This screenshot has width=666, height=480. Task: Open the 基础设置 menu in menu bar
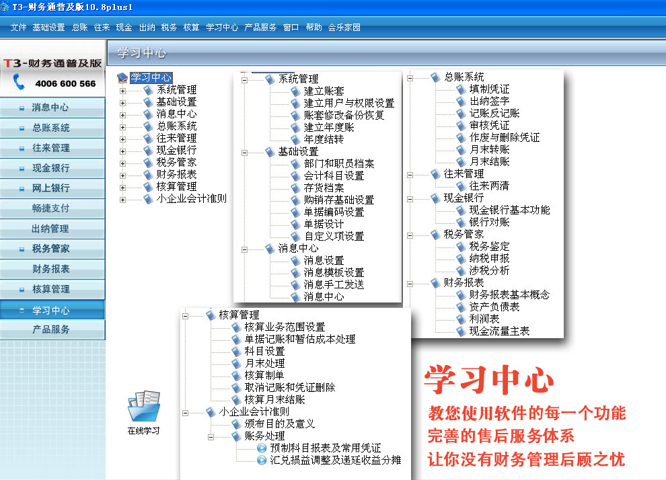tap(48, 28)
